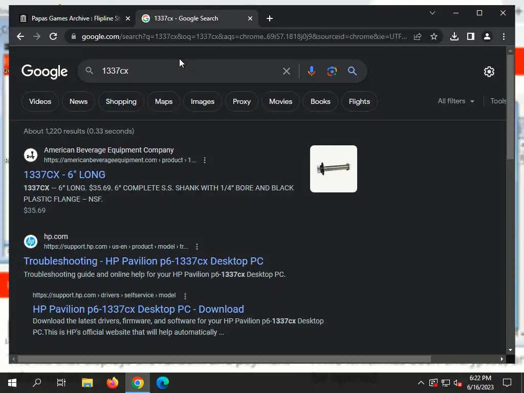
Task: Select the Proxy filter chip
Action: point(242,101)
